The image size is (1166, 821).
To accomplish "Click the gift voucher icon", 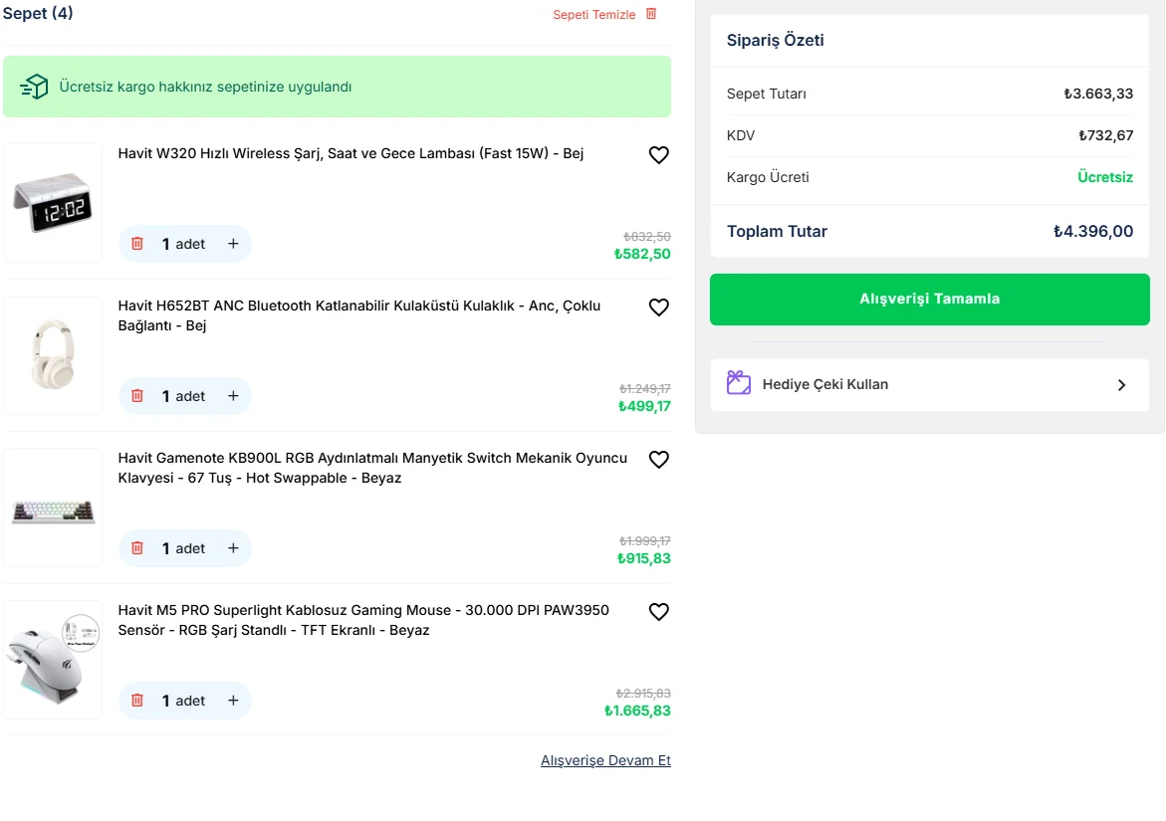I will tap(738, 383).
